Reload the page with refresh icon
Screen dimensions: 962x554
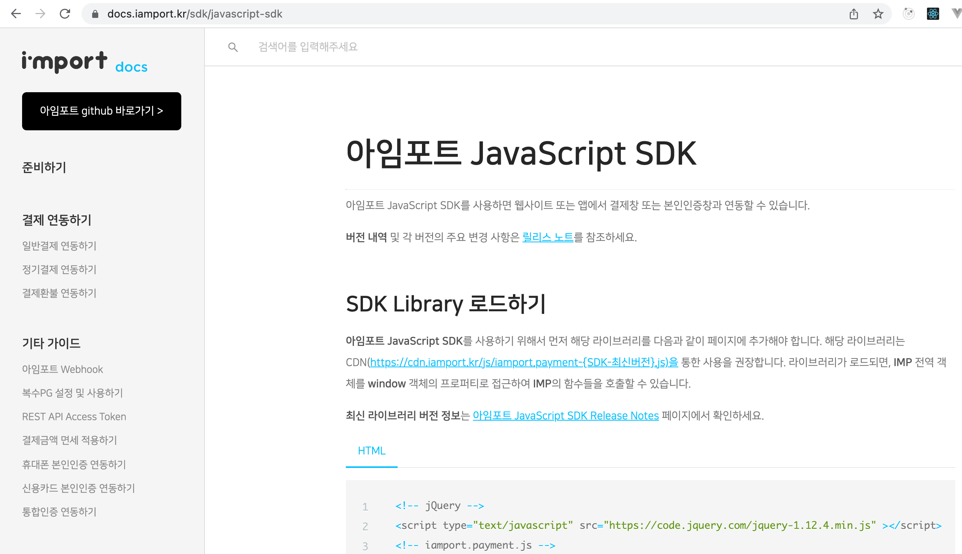tap(65, 14)
